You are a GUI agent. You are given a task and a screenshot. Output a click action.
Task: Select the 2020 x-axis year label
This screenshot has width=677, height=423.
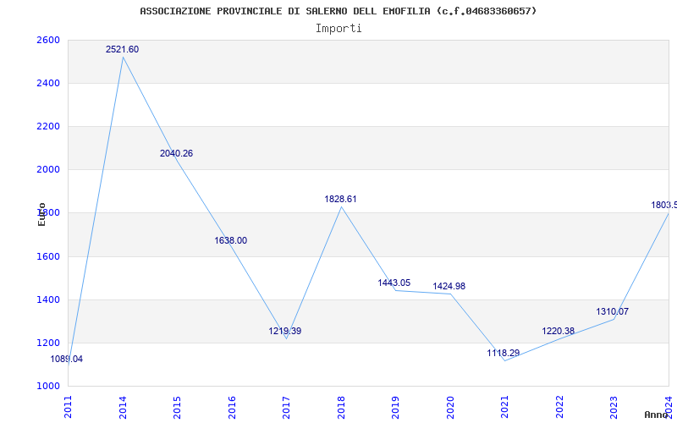click(x=450, y=407)
